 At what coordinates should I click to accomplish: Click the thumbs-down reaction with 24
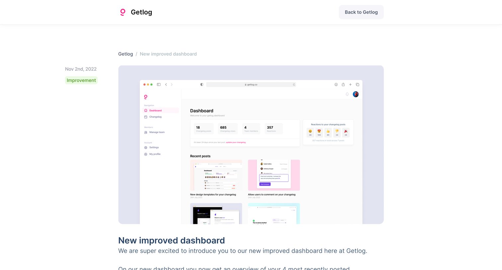pyautogui.click(x=337, y=133)
